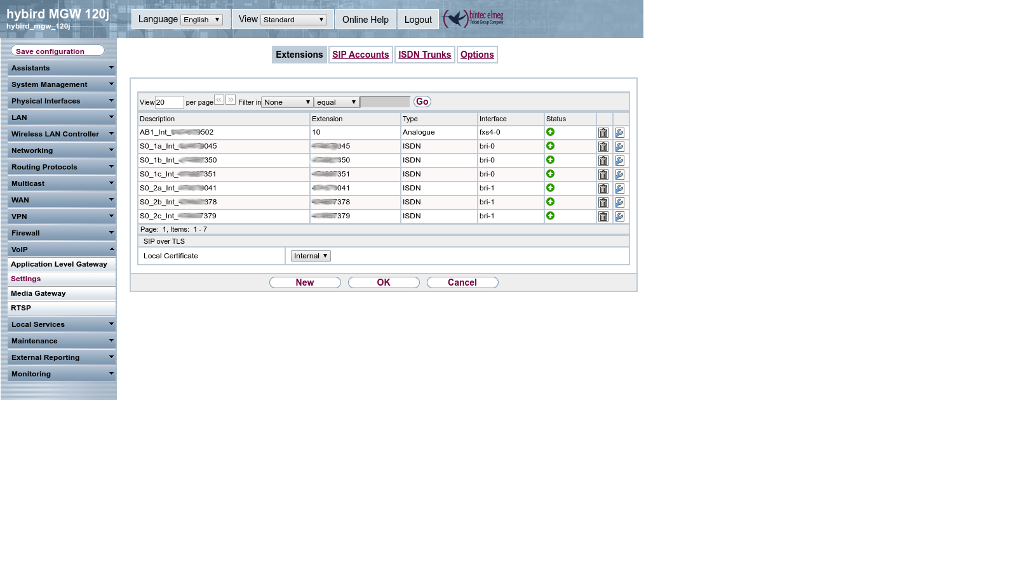The height and width of the screenshot is (570, 1015).
Task: Click green status icon of S0_2c_Int row
Action: click(551, 216)
